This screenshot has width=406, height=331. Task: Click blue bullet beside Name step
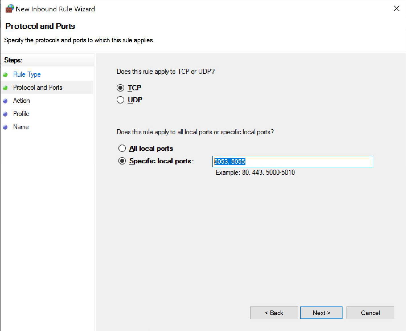click(5, 127)
